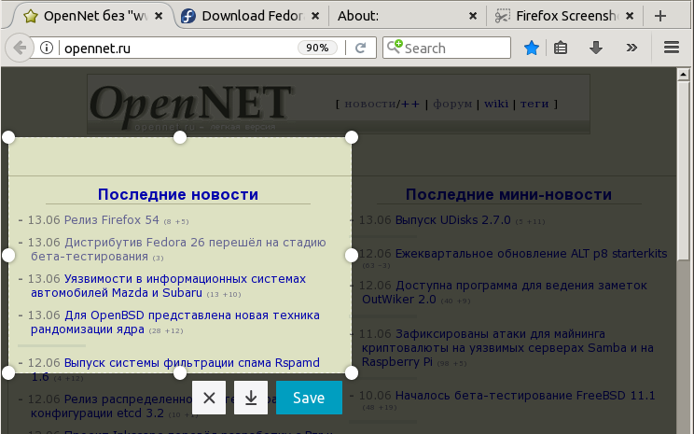Click the page scrollbar up arrow
Viewport: 694px width, 434px height.
[683, 75]
